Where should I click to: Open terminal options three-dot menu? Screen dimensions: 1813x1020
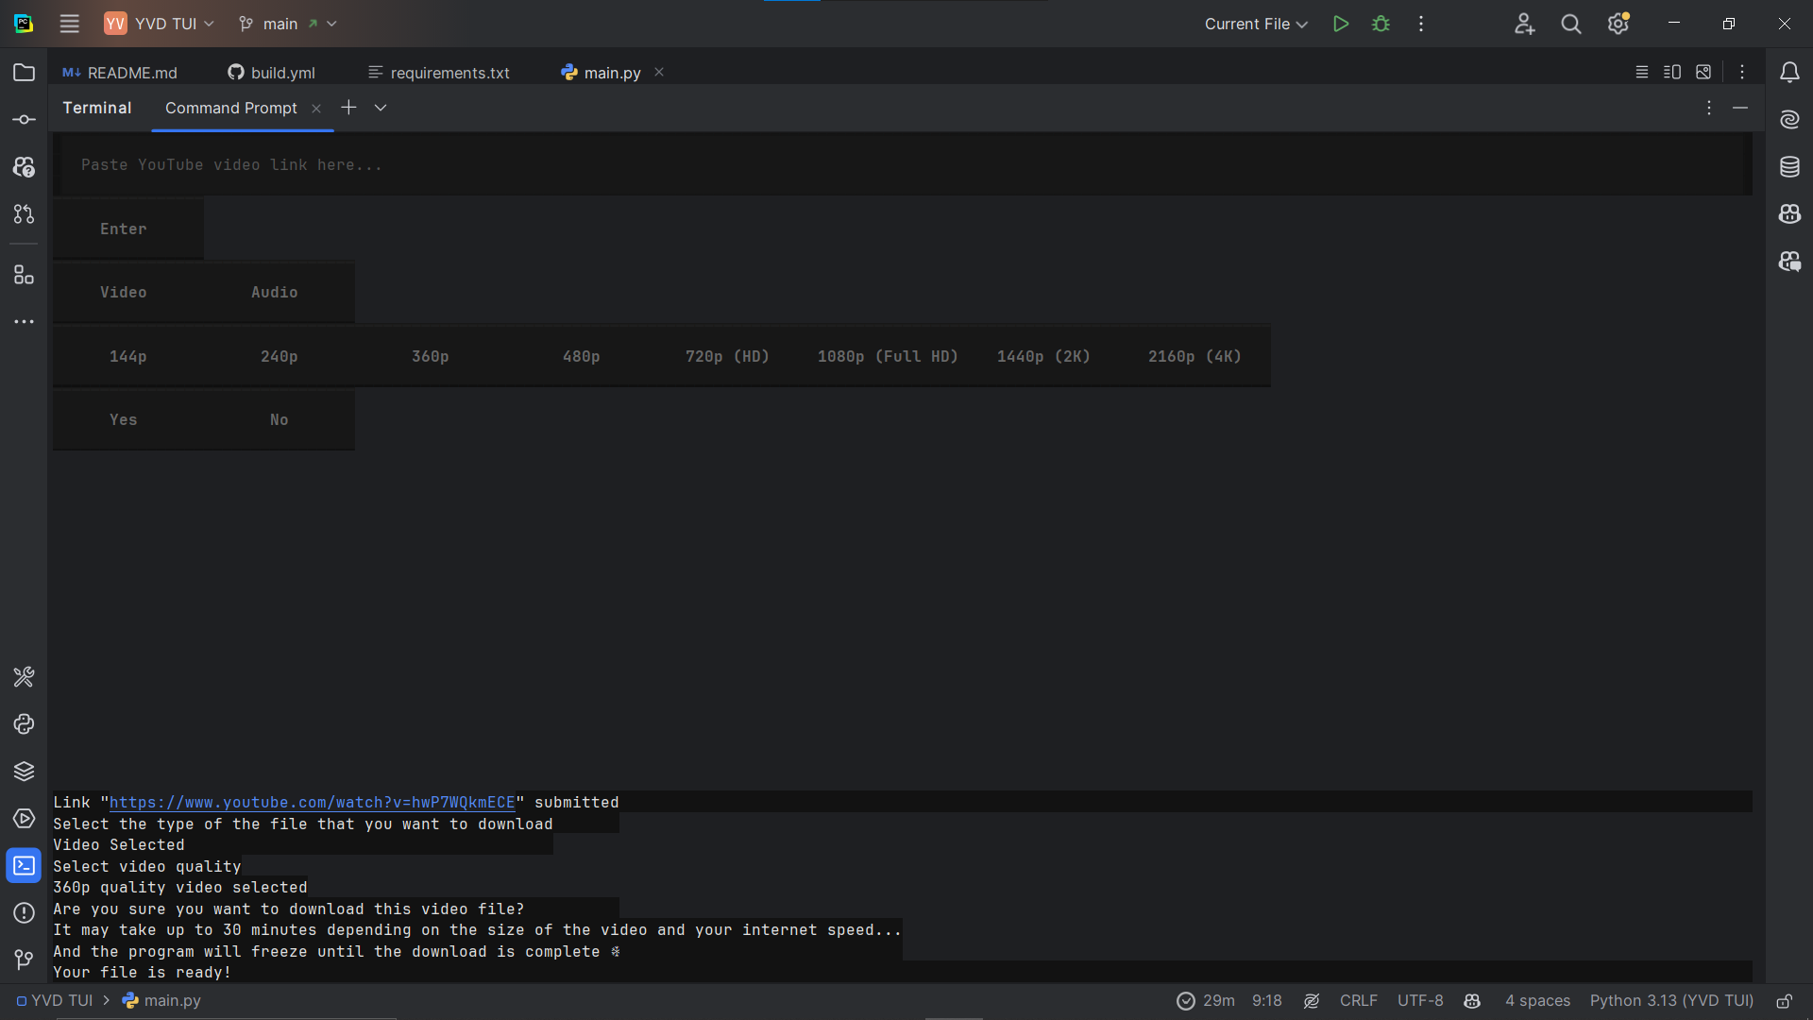(x=1709, y=108)
